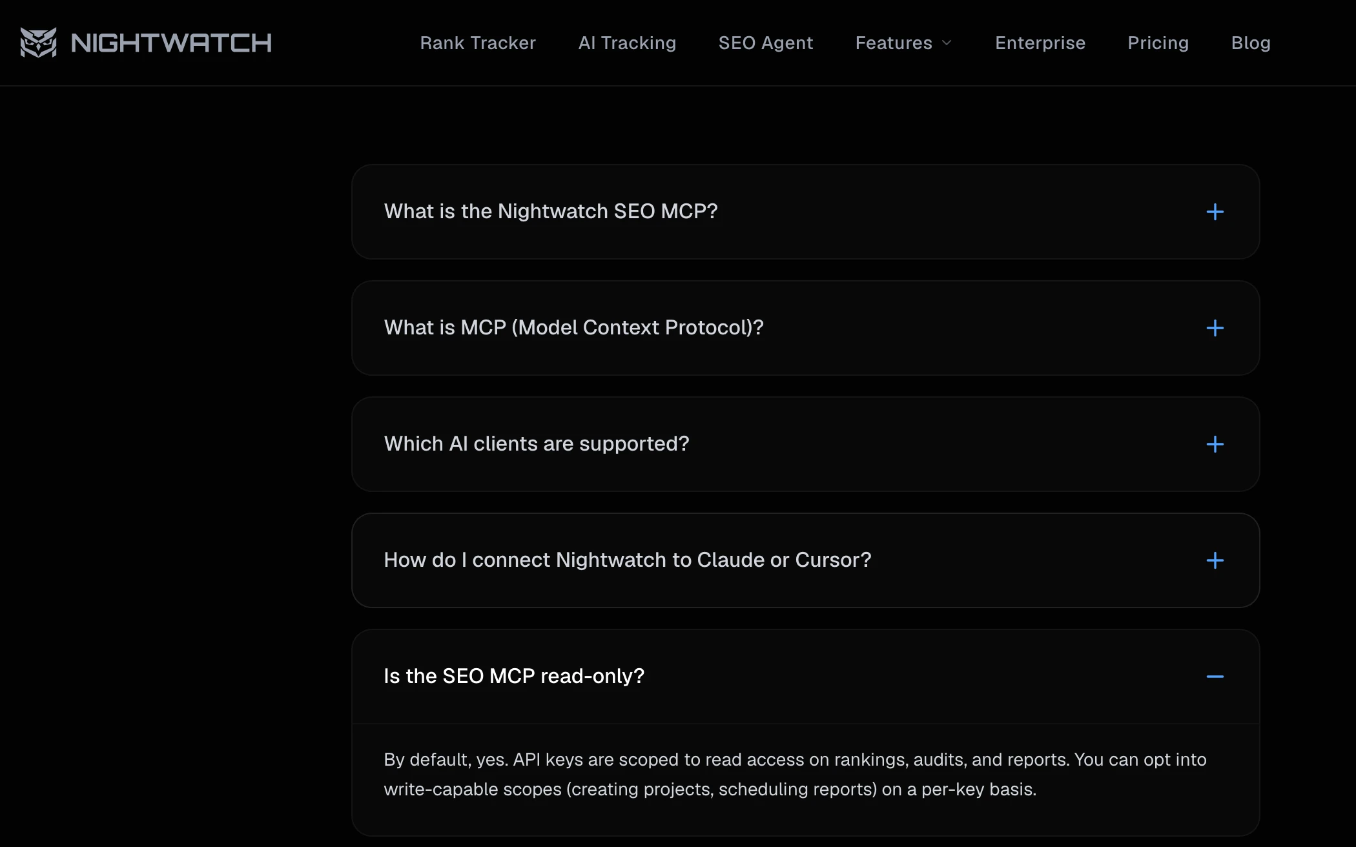1356x847 pixels.
Task: Expand the Features dropdown menu
Action: tap(903, 43)
